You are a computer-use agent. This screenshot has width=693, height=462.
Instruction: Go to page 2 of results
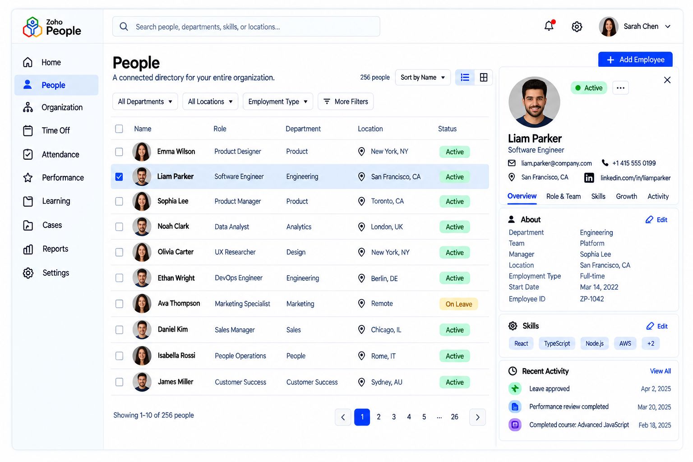tap(379, 417)
